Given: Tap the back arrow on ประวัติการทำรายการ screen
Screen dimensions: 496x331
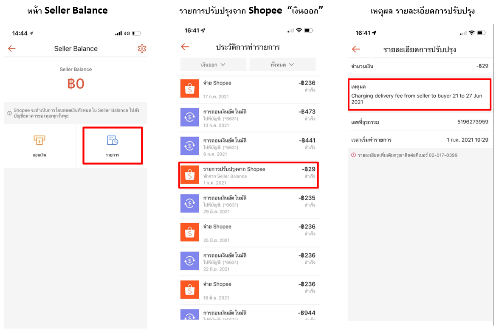Looking at the screenshot, I should click(x=185, y=47).
